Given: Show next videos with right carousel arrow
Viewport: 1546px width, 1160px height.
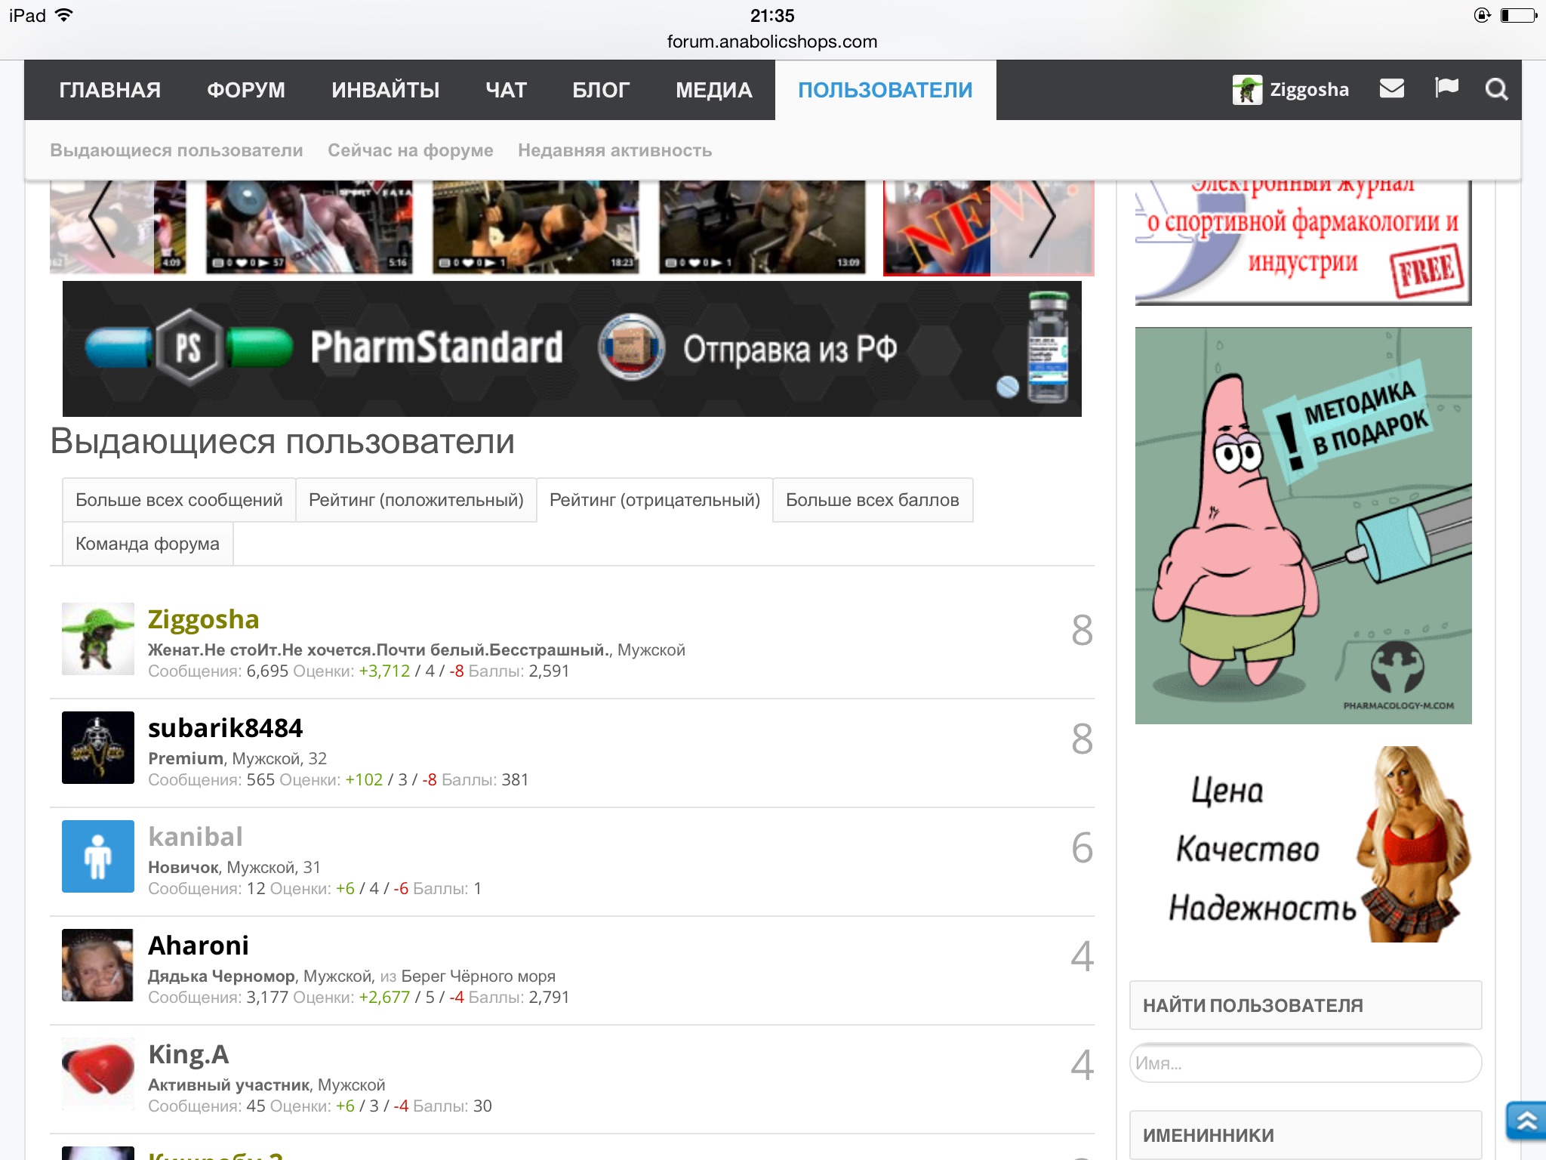Looking at the screenshot, I should [1042, 218].
